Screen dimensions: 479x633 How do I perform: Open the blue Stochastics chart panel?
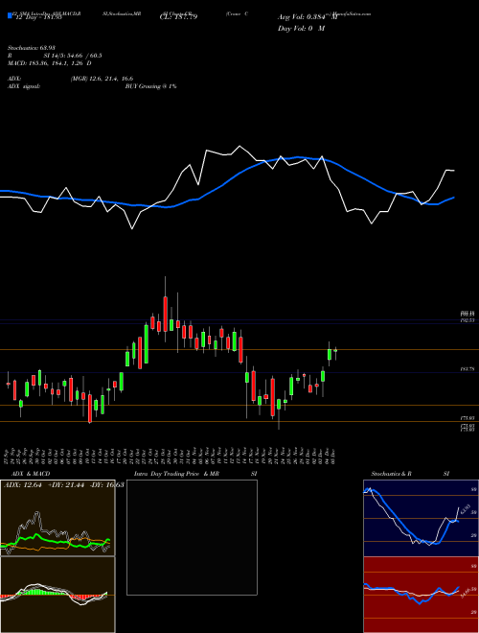pos(421,518)
